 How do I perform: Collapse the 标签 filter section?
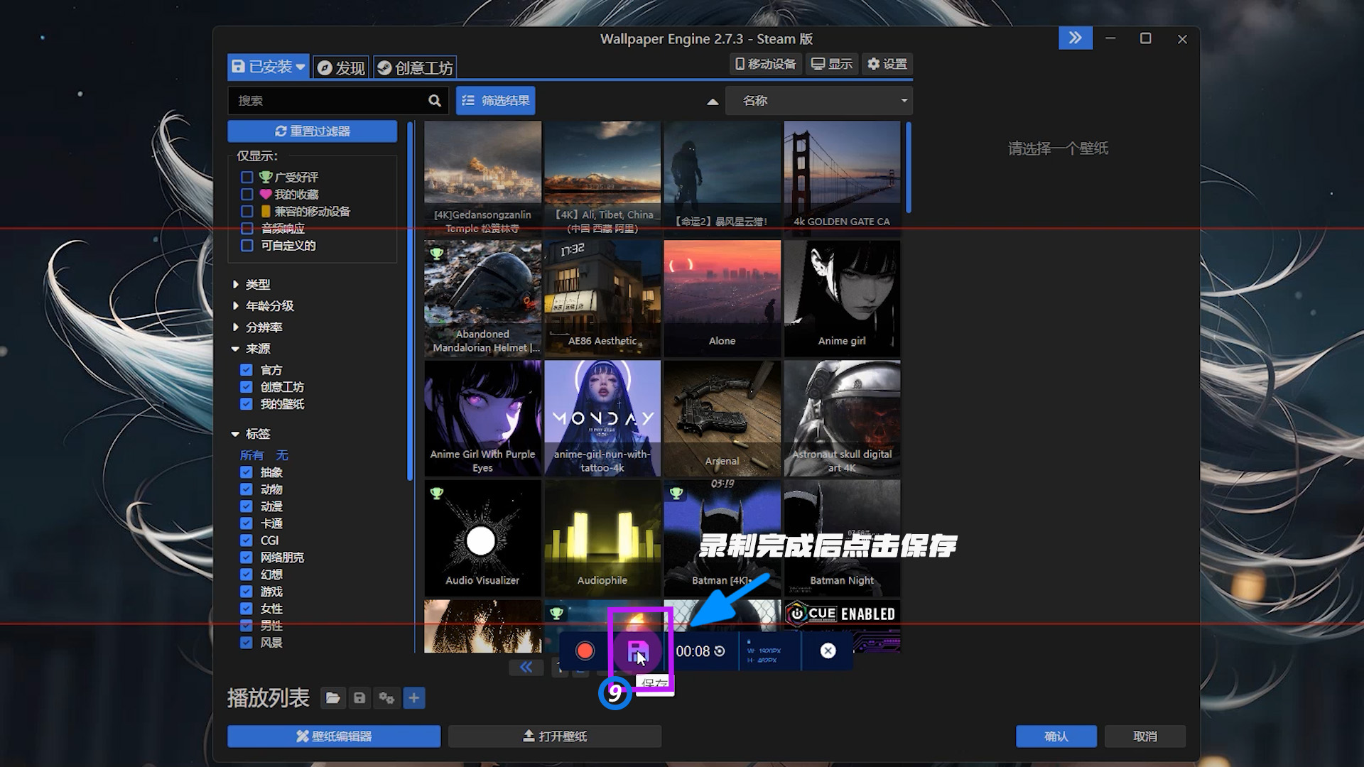pyautogui.click(x=251, y=434)
